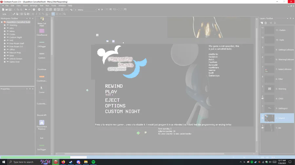Viewport: 295px width, 165px height.
Task: Click the frame editor horizontal scrollbar
Action: (x=144, y=154)
